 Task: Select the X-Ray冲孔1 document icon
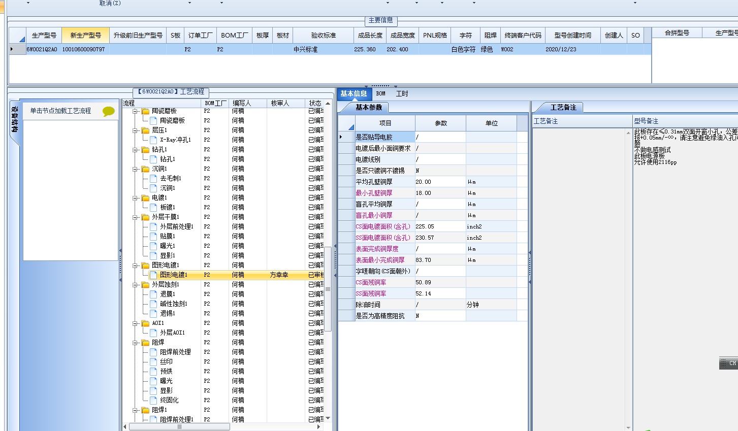tap(153, 140)
